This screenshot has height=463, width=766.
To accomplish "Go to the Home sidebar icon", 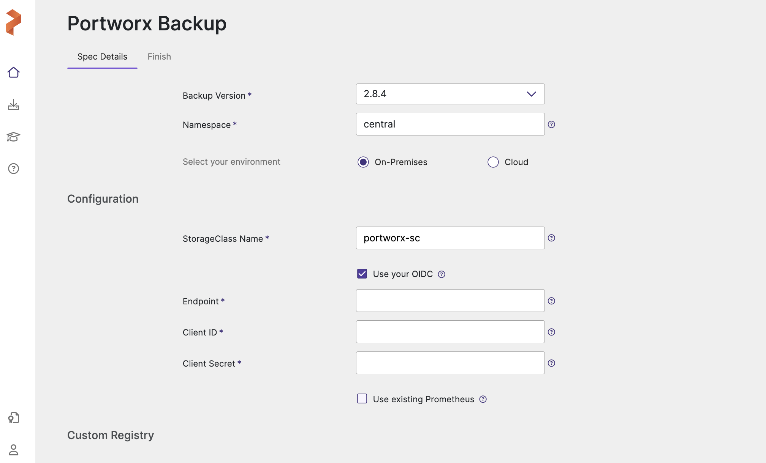I will pos(14,72).
